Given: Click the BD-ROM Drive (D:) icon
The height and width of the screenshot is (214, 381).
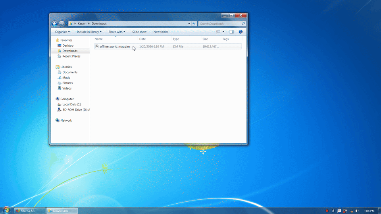Looking at the screenshot, I should click(x=59, y=109).
